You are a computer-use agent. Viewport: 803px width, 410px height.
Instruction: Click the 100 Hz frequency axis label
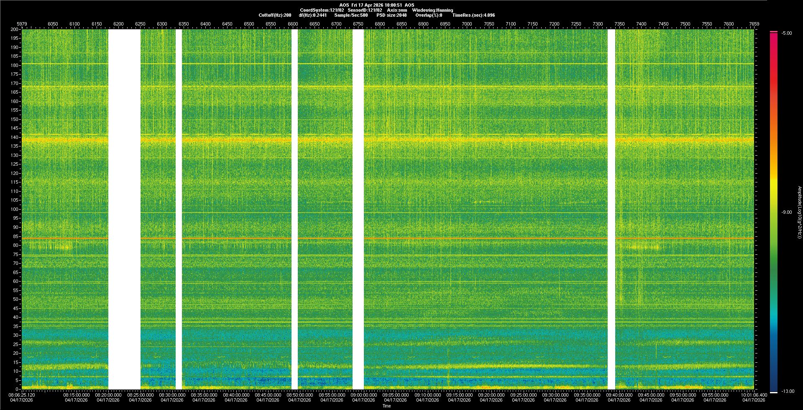coord(15,209)
